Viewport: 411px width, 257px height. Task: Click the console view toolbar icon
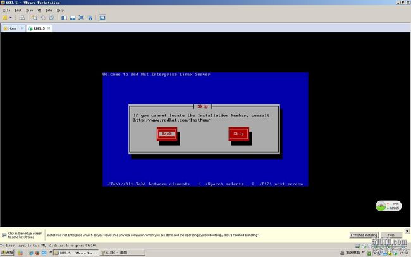[x=102, y=18]
